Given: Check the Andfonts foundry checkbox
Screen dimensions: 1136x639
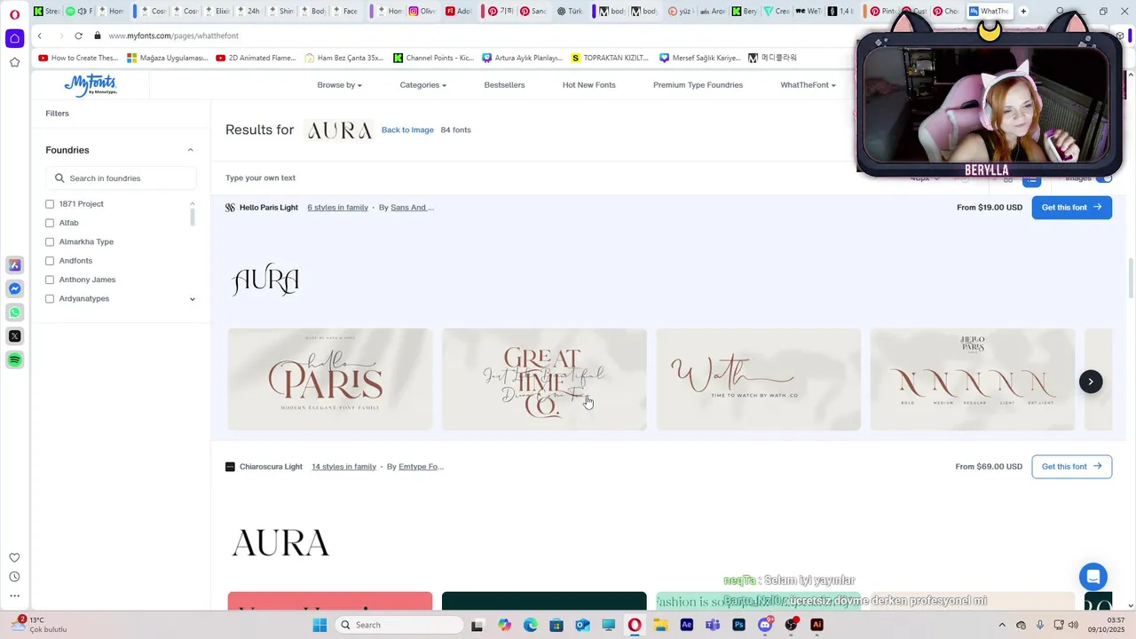Looking at the screenshot, I should pos(50,261).
